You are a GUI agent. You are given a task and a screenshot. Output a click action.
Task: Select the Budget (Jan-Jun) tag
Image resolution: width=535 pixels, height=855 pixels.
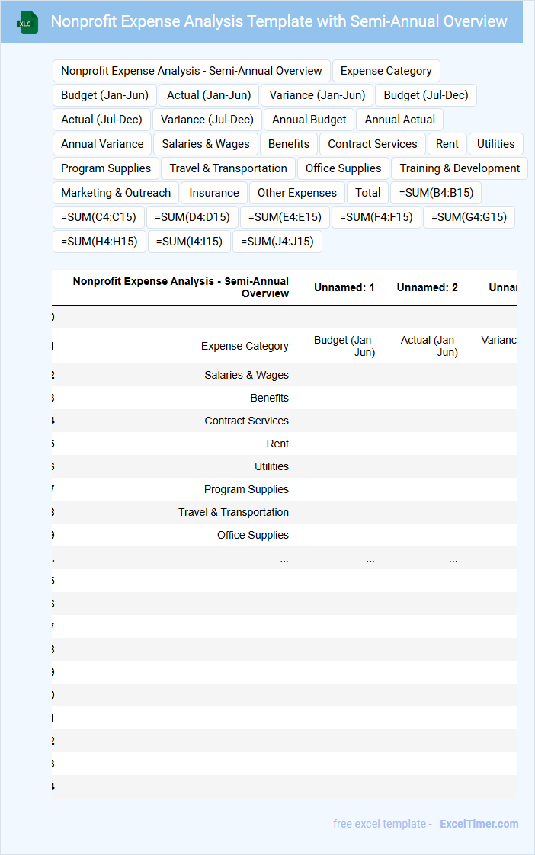104,95
